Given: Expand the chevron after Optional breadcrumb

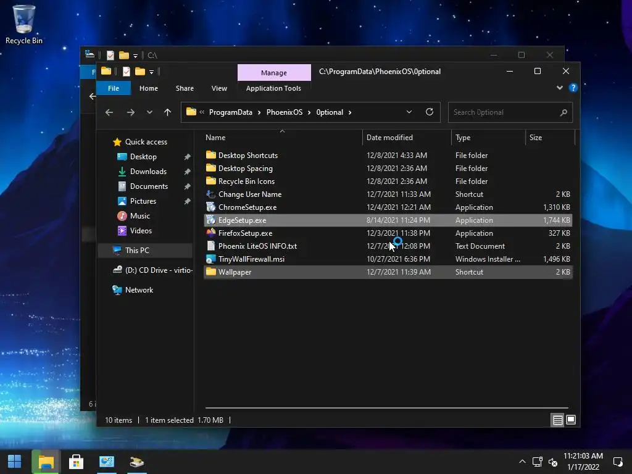Looking at the screenshot, I should (350, 112).
